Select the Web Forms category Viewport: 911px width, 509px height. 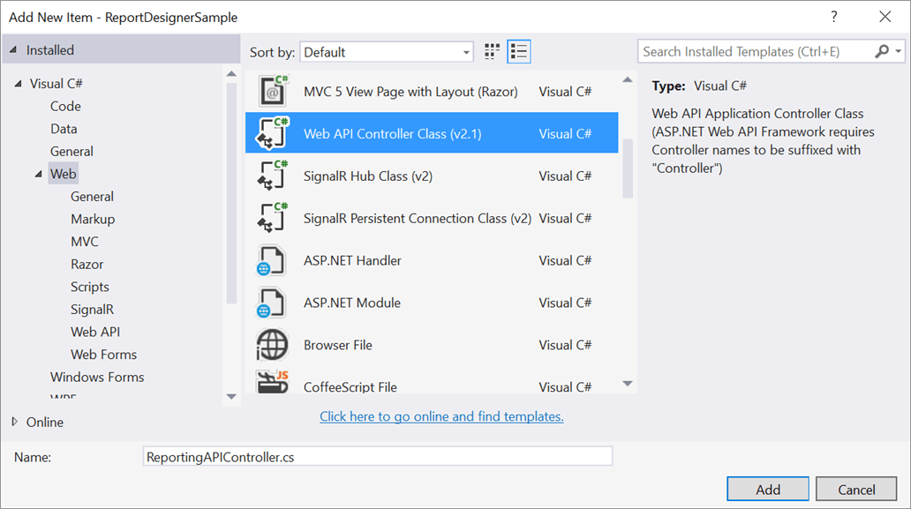coord(104,355)
